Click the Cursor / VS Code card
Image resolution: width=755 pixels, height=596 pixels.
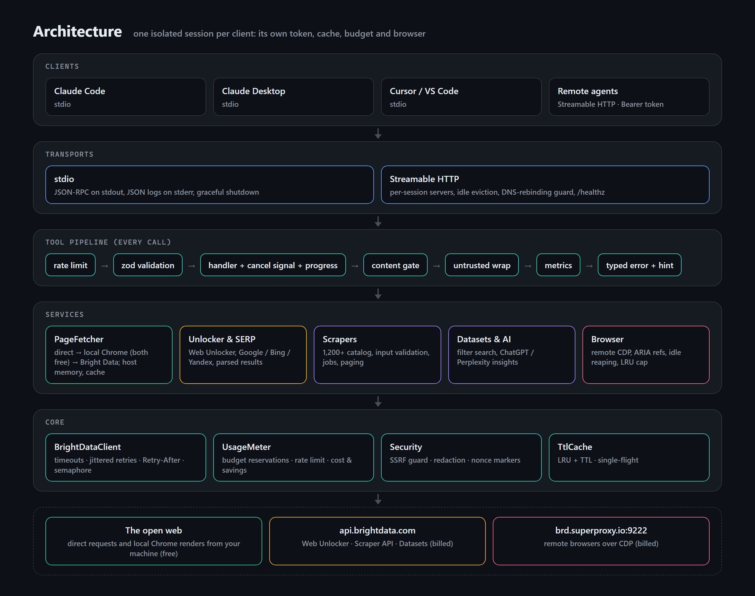(461, 97)
